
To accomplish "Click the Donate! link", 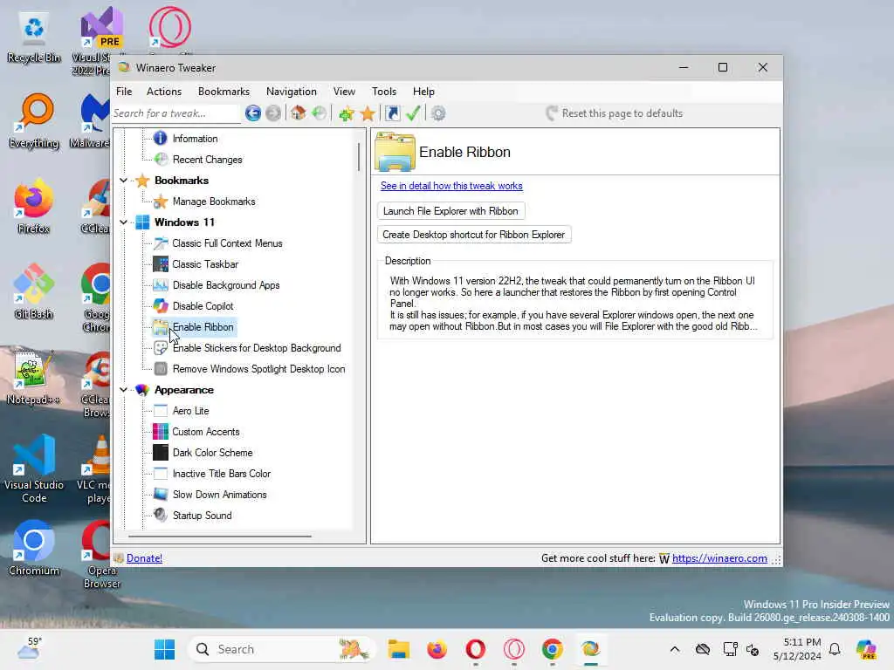I will click(x=144, y=558).
